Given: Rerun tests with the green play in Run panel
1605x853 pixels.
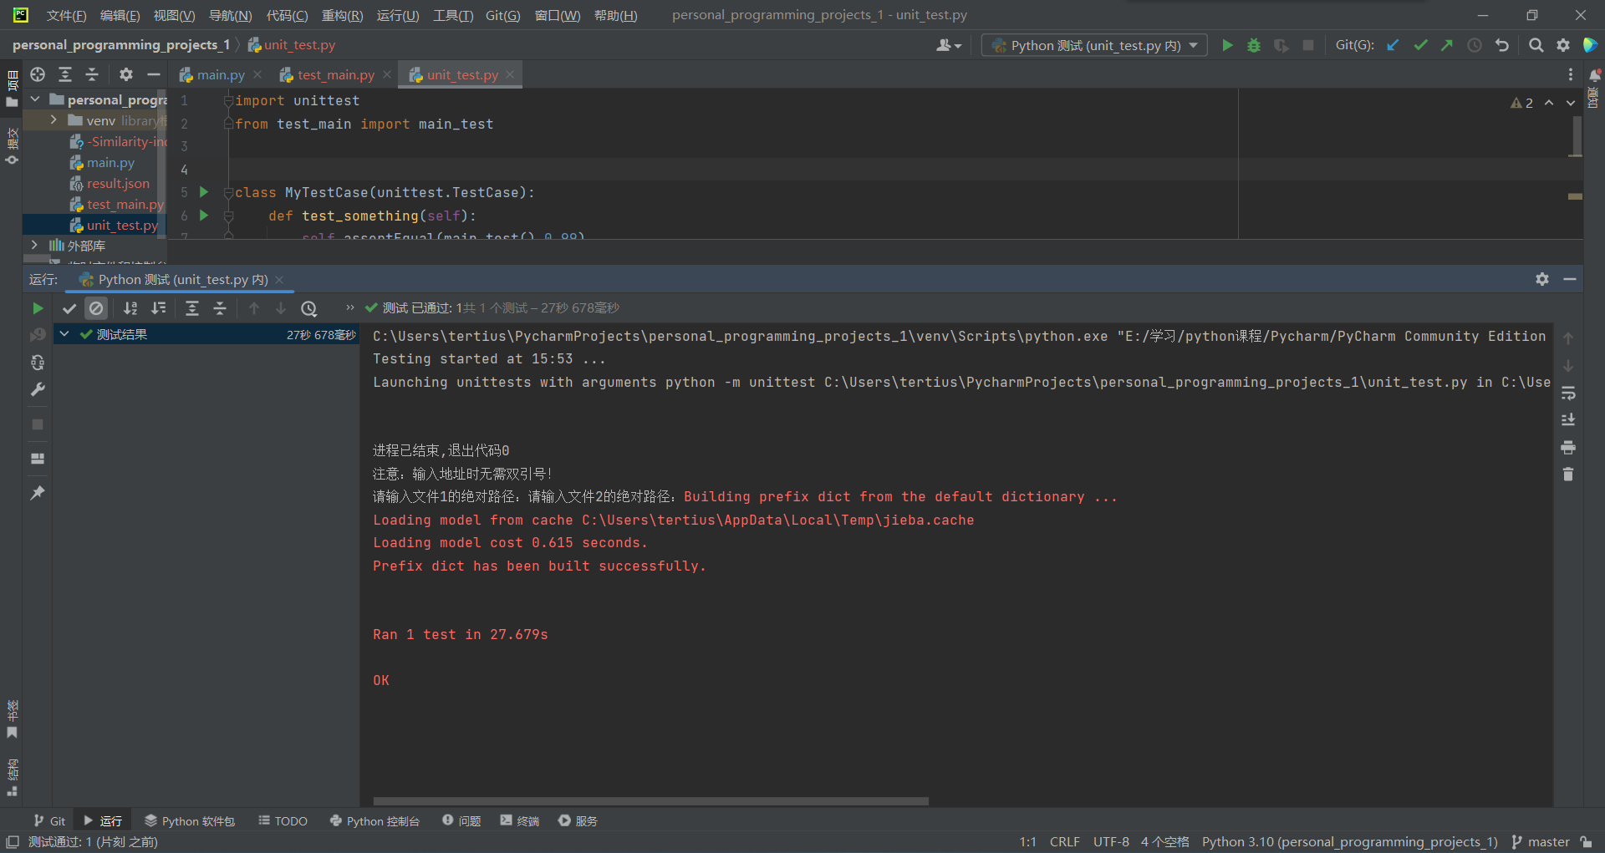Looking at the screenshot, I should pos(38,308).
